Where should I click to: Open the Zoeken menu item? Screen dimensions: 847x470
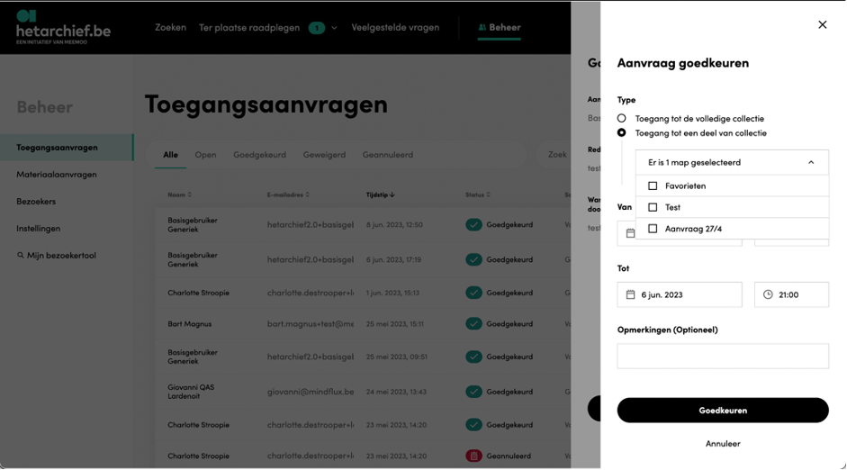170,28
